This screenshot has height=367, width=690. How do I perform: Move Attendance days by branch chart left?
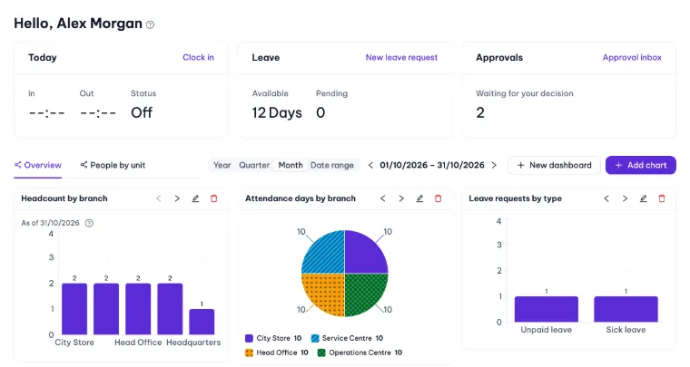(x=383, y=198)
